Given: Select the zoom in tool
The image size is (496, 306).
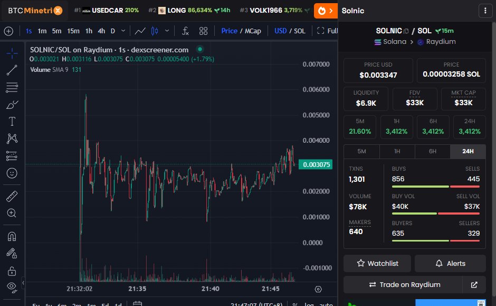Looking at the screenshot, I should [x=12, y=213].
